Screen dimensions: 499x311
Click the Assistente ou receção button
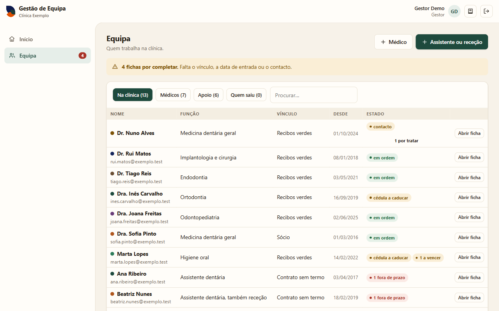[452, 42]
